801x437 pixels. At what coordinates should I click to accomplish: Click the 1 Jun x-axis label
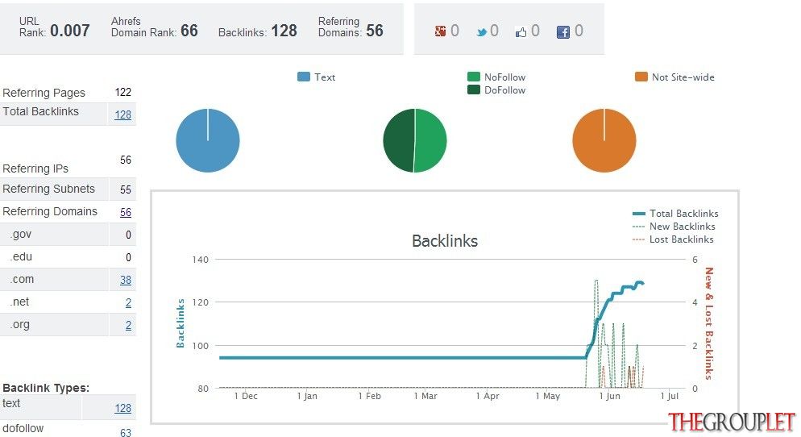609,396
